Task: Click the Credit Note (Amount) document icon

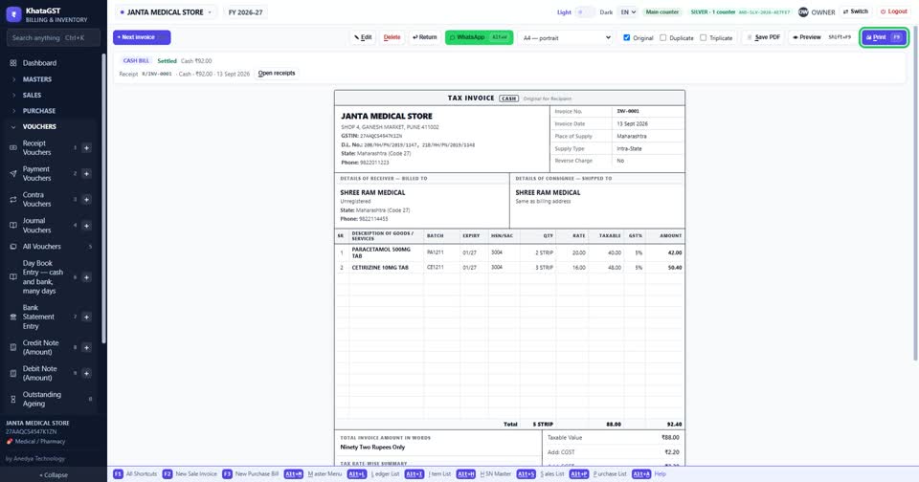Action: (12, 347)
